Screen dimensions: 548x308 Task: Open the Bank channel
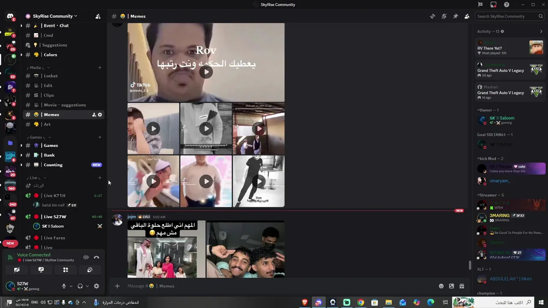(x=64, y=155)
